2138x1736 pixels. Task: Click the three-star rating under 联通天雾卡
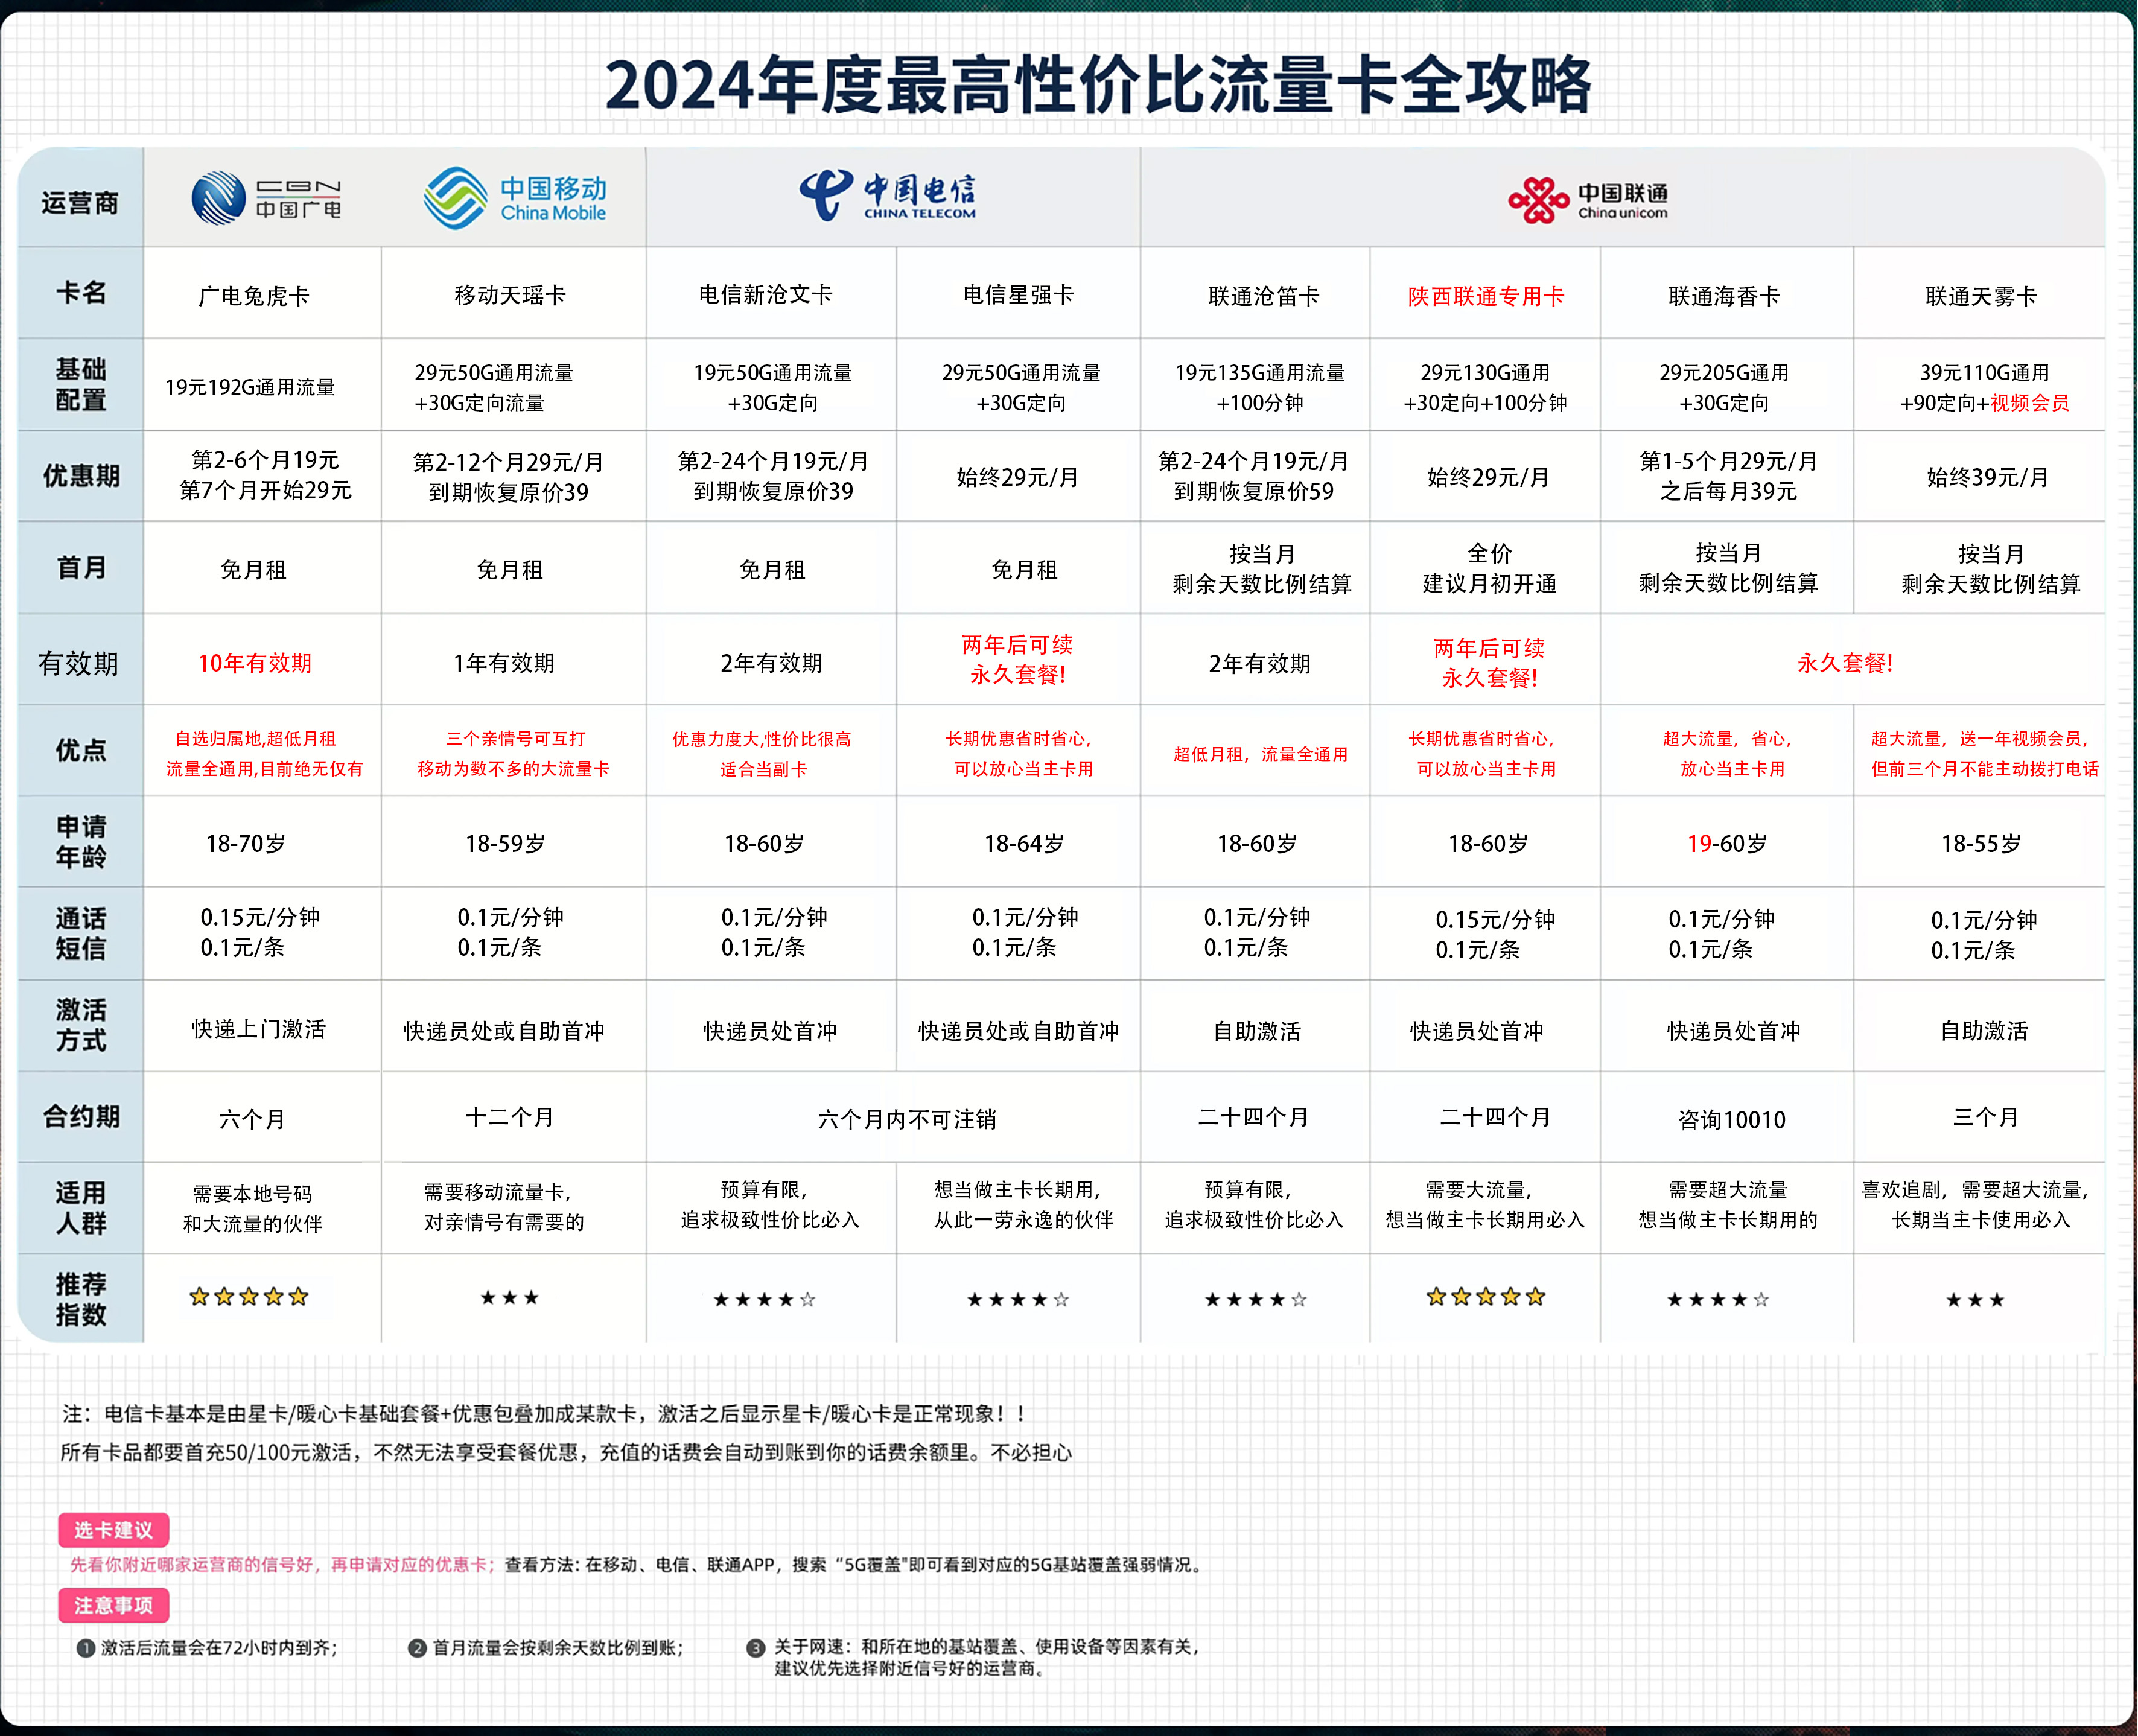click(x=1975, y=1300)
